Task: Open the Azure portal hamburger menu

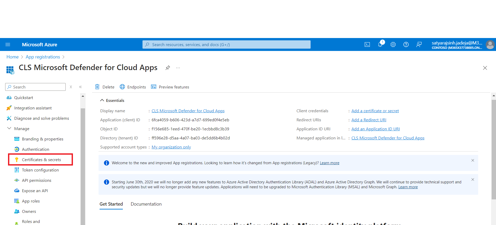Action: 8,44
